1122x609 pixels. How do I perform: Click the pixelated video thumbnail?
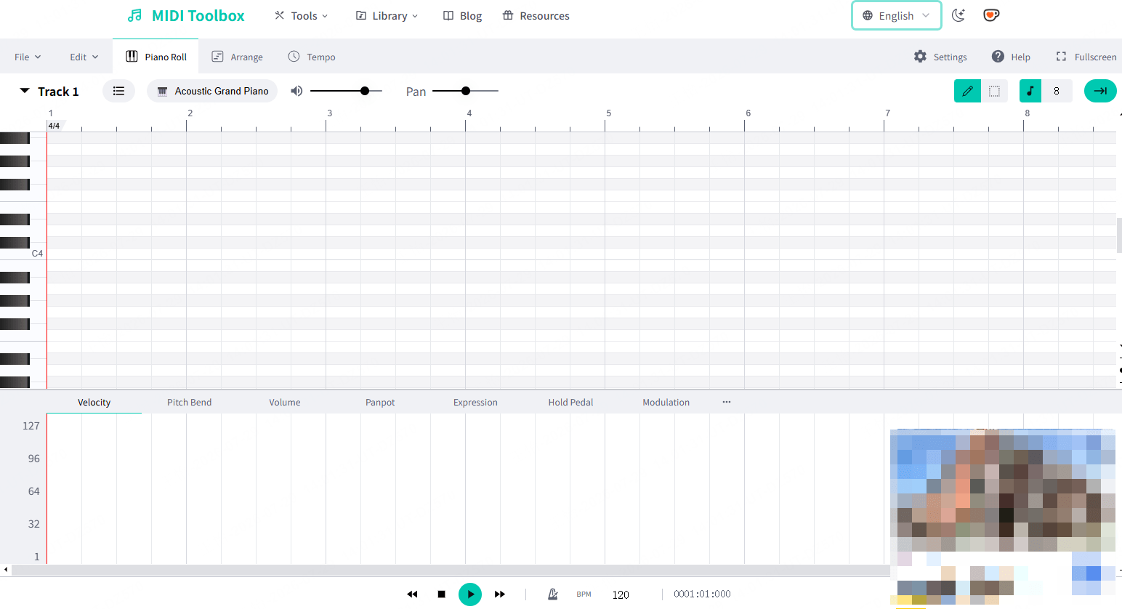pos(1003,516)
